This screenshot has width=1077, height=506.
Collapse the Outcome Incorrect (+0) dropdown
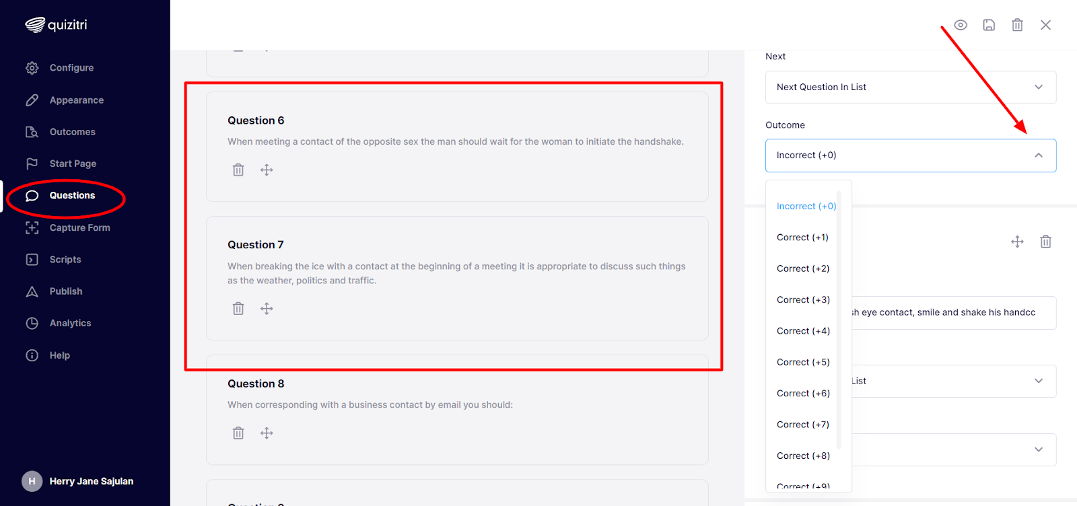point(911,155)
